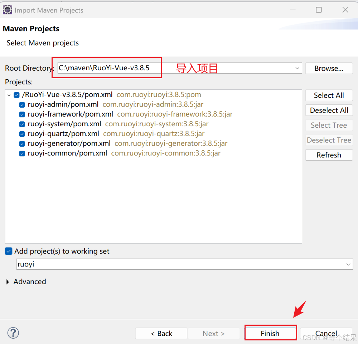Toggle the ruoyi-framework/pom.xml checkbox
Image resolution: width=358 pixels, height=344 pixels.
tap(22, 114)
